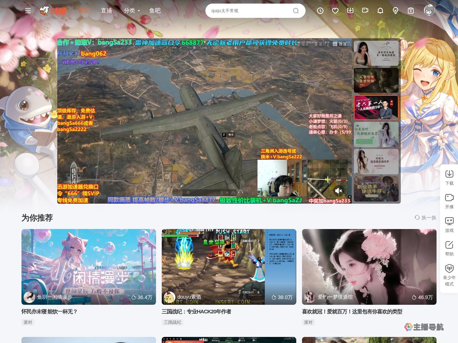Go to the 直播 live tab
Image resolution: width=458 pixels, height=343 pixels.
[107, 11]
